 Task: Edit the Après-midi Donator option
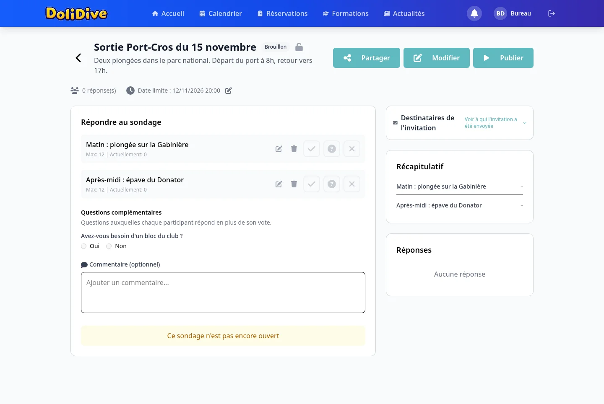click(279, 184)
